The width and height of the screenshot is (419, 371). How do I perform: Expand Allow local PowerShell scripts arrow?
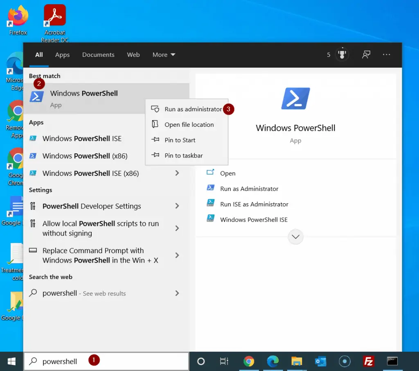click(177, 228)
